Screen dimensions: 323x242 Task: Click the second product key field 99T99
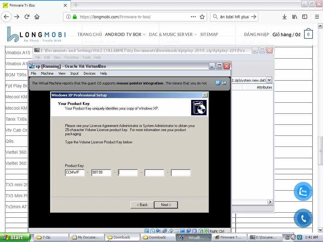pyautogui.click(x=101, y=173)
